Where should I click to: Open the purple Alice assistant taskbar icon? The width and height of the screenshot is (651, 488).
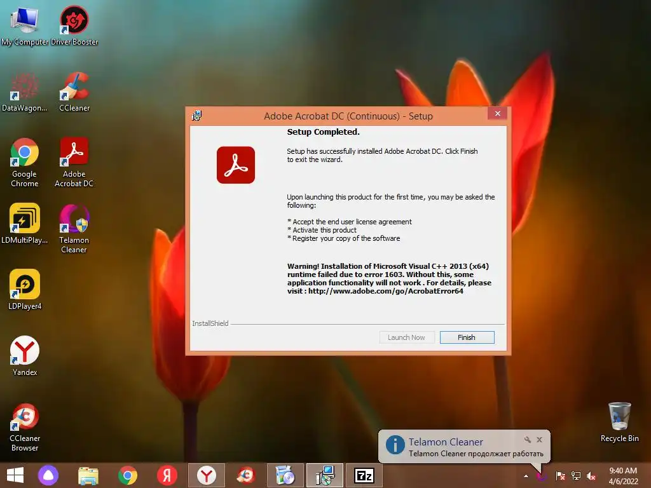(48, 475)
